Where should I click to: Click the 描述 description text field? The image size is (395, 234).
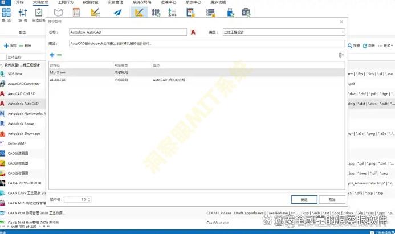click(x=207, y=43)
